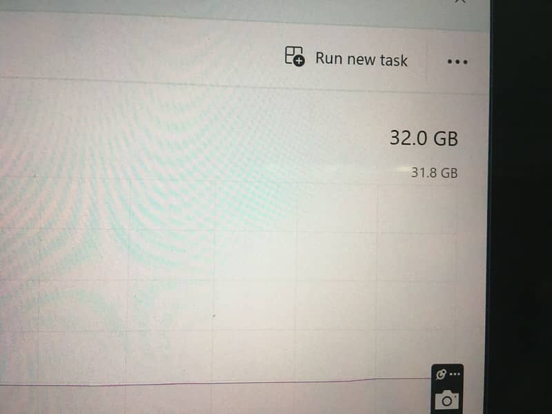Click the 31.8 GB graph maximum label

[x=435, y=173]
